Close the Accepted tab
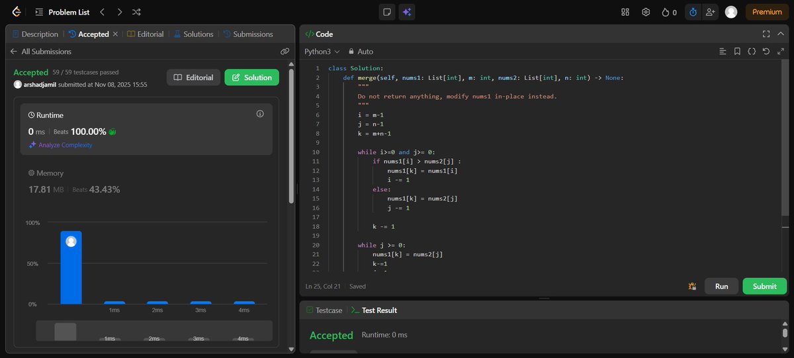 [x=115, y=34]
